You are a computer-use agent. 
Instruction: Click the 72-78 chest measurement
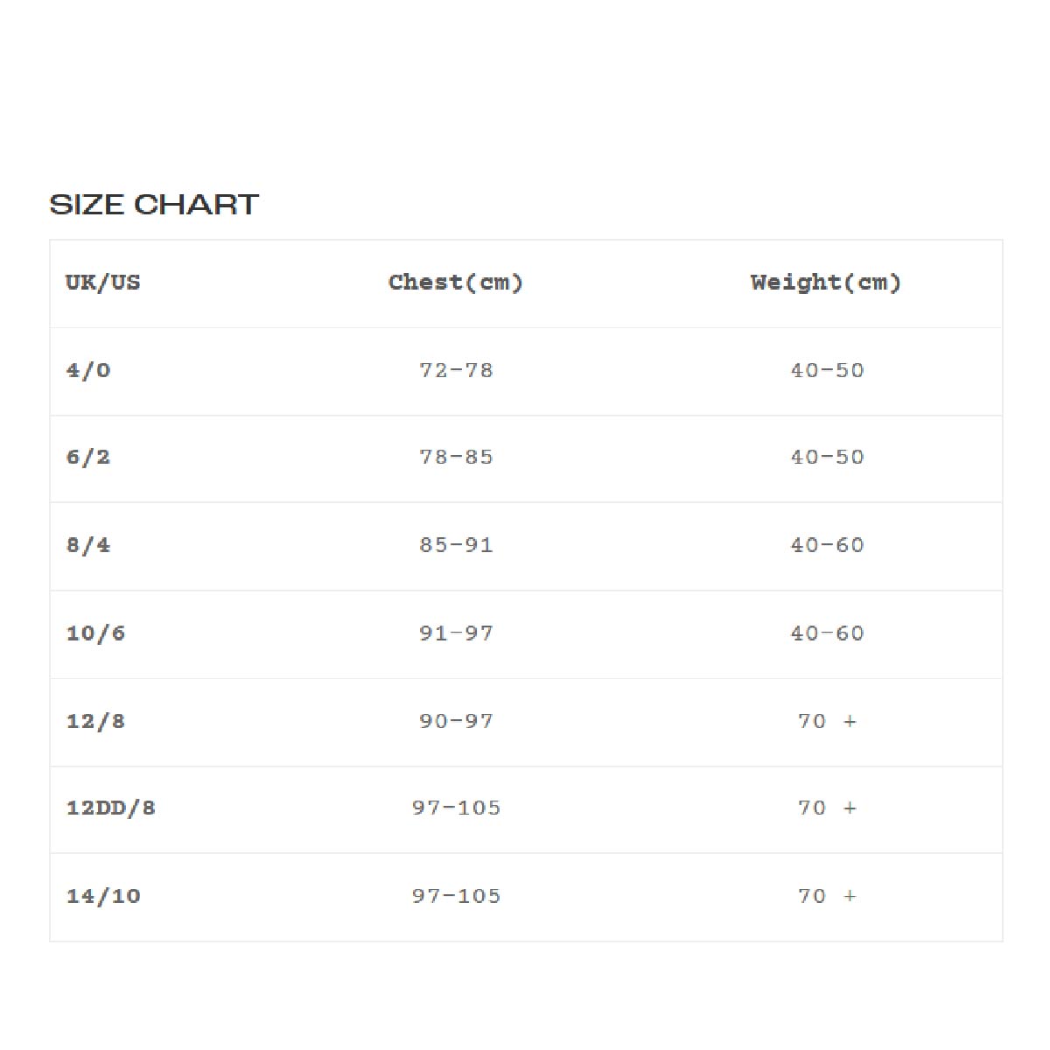[456, 370]
